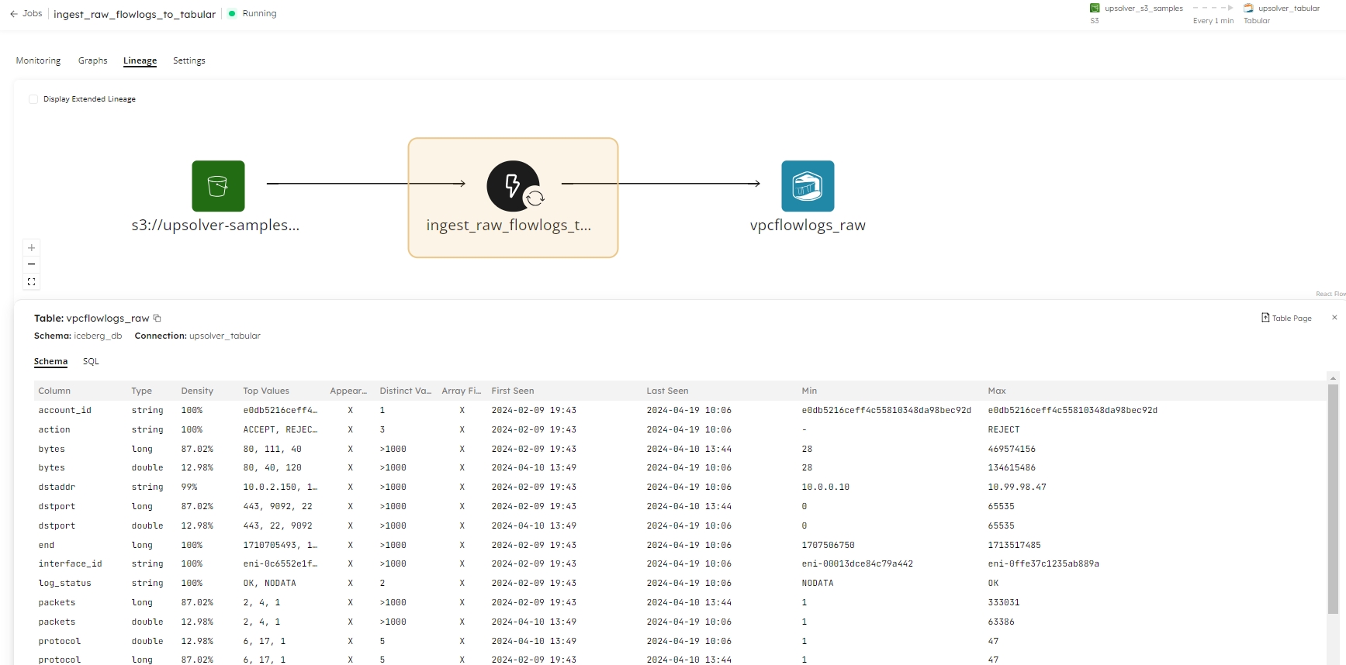Enable Display Extended Lineage checkbox
Viewport: 1346px width, 665px height.
[x=33, y=99]
